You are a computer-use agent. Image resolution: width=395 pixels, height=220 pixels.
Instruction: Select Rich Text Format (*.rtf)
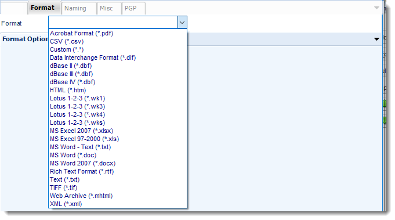(x=118, y=171)
